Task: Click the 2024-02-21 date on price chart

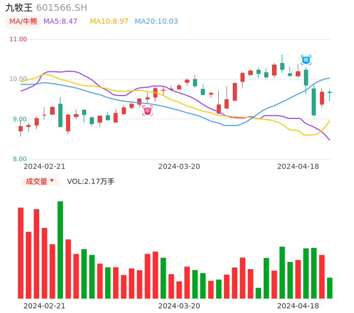Action: [x=44, y=166]
